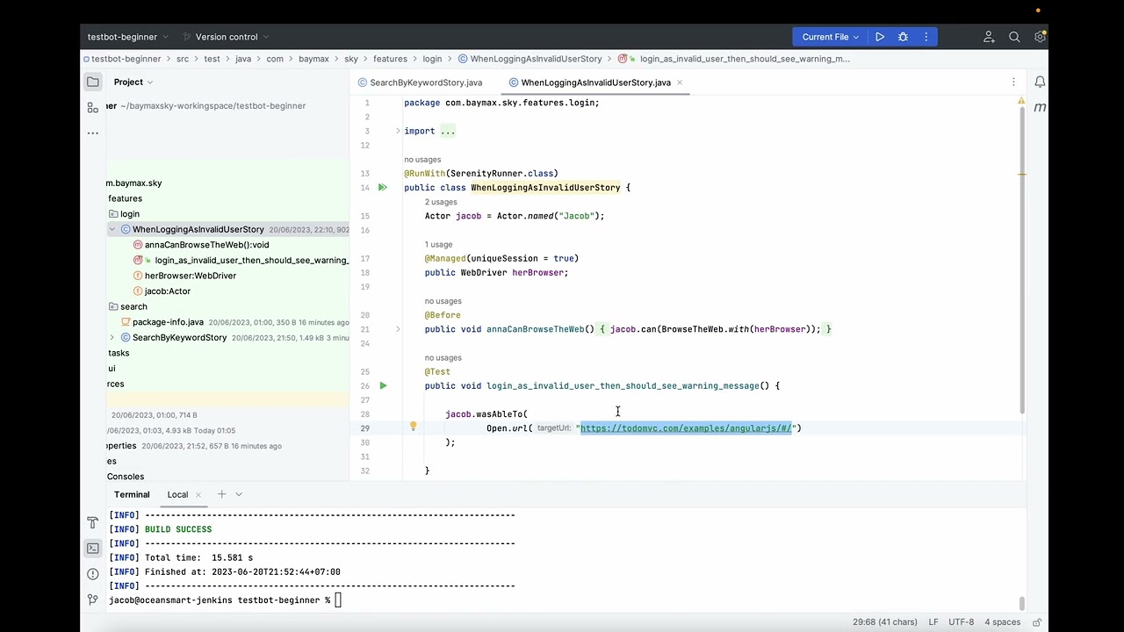Select package-info.java in project tree
Viewport: 1124px width, 632px height.
tap(168, 322)
